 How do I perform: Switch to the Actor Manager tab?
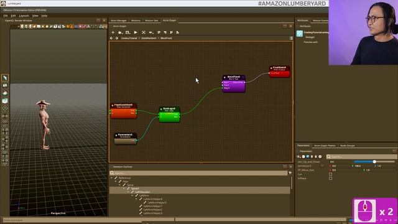click(119, 21)
